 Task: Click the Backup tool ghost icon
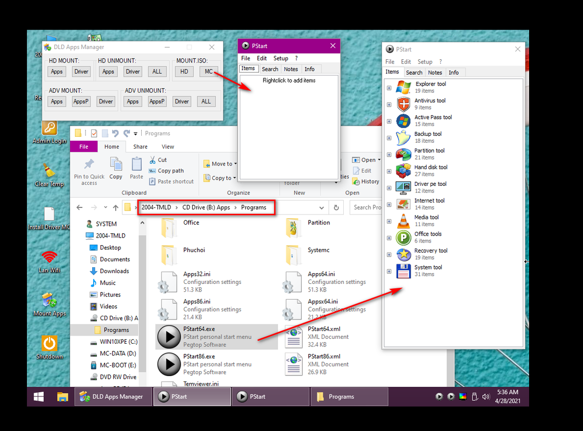[404, 137]
